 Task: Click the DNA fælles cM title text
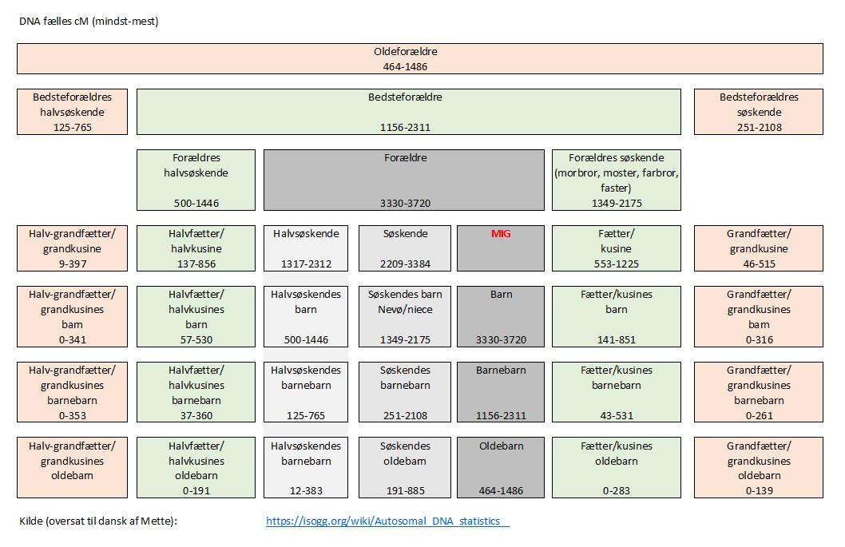[89, 22]
